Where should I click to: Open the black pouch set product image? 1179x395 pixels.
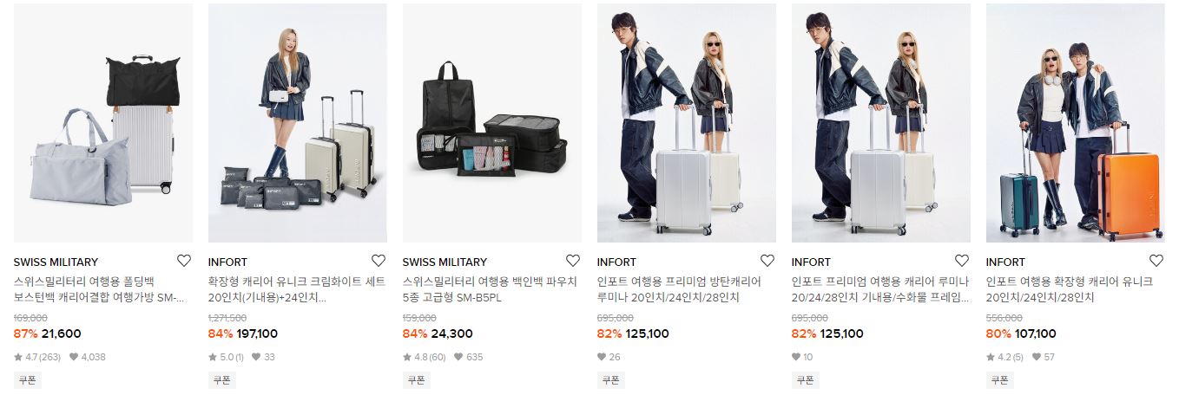[492, 123]
